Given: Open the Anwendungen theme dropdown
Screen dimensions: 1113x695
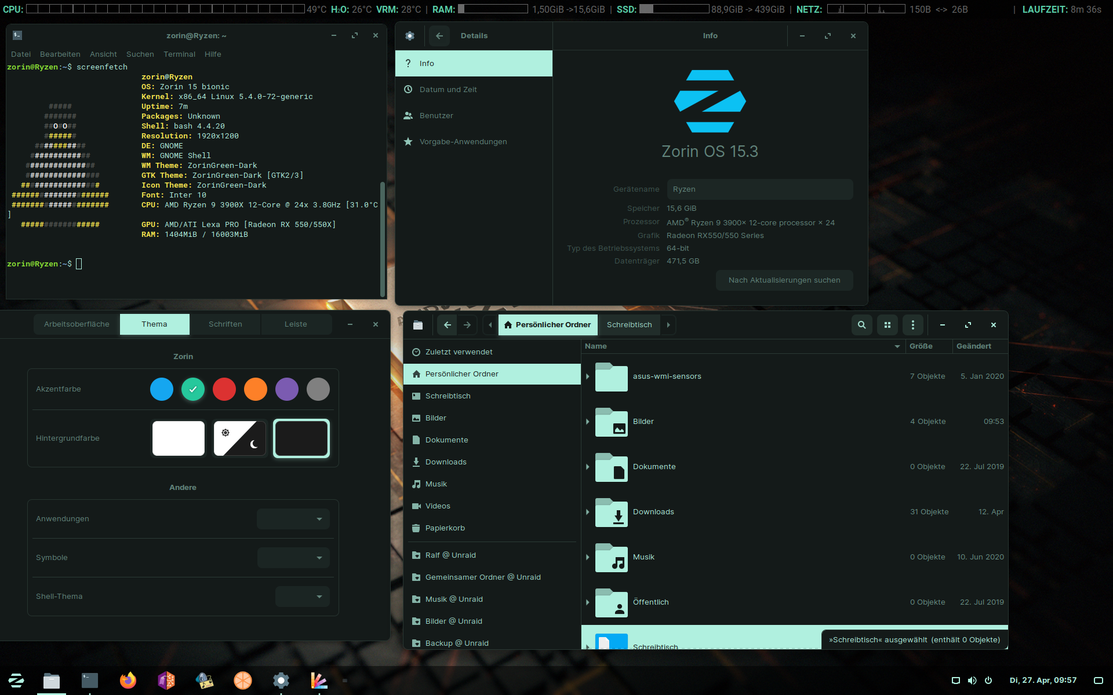Looking at the screenshot, I should [293, 519].
